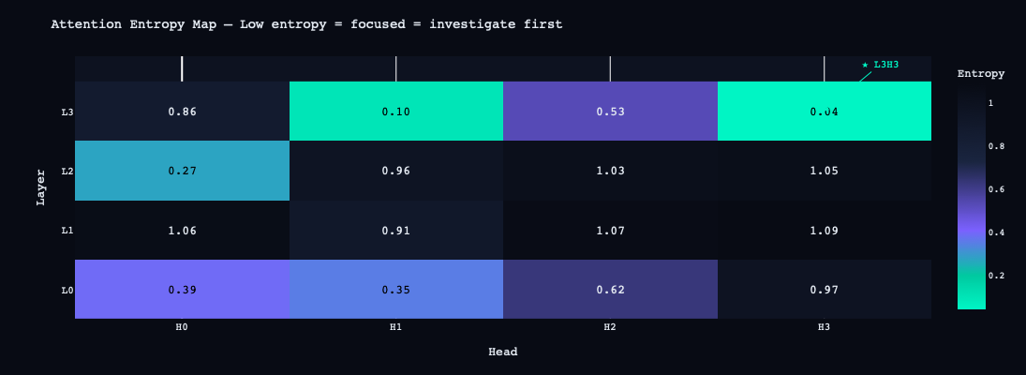Click the L1 H0 cell valued 1.06
This screenshot has width=1026, height=375.
pyautogui.click(x=182, y=231)
